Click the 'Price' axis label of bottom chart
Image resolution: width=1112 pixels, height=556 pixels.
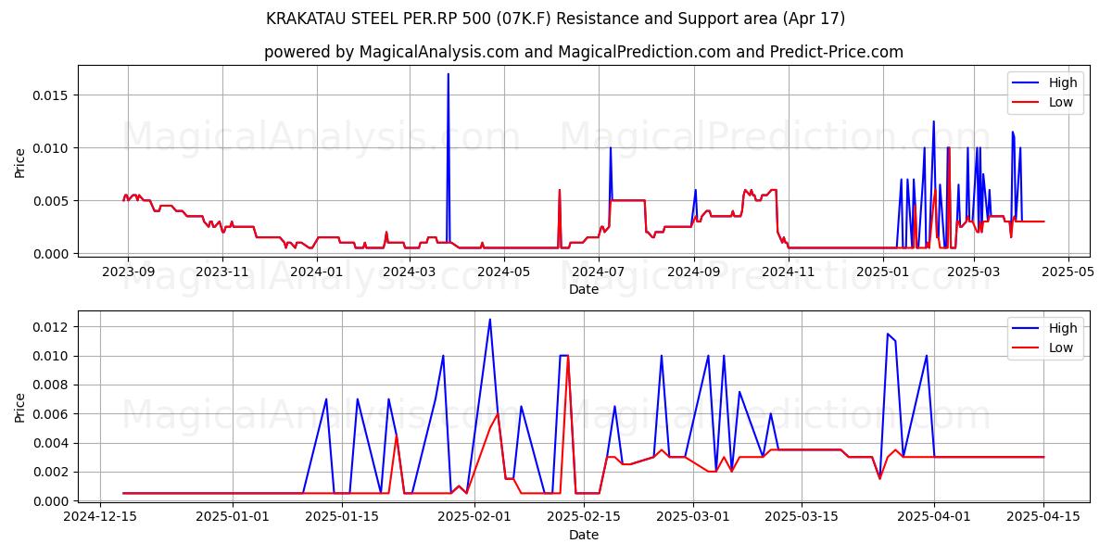pyautogui.click(x=20, y=407)
